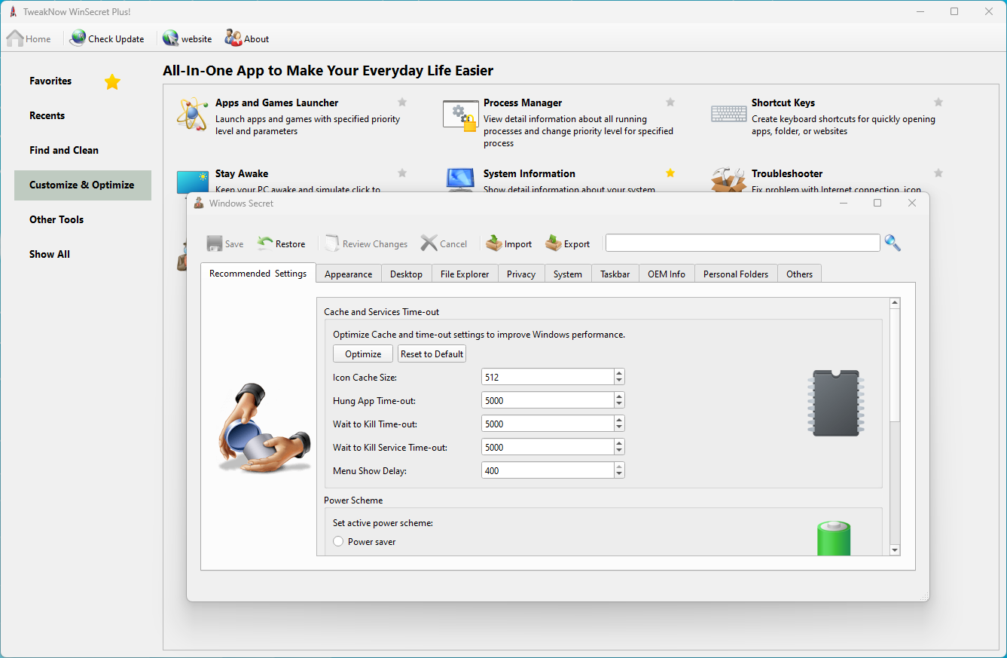1007x658 pixels.
Task: Click Restore in Windows Secret toolbar
Action: (281, 243)
